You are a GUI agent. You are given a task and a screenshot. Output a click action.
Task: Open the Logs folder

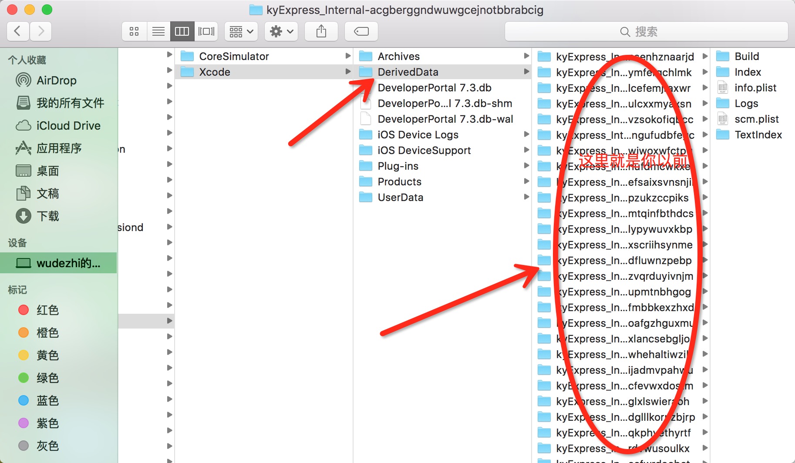coord(753,103)
